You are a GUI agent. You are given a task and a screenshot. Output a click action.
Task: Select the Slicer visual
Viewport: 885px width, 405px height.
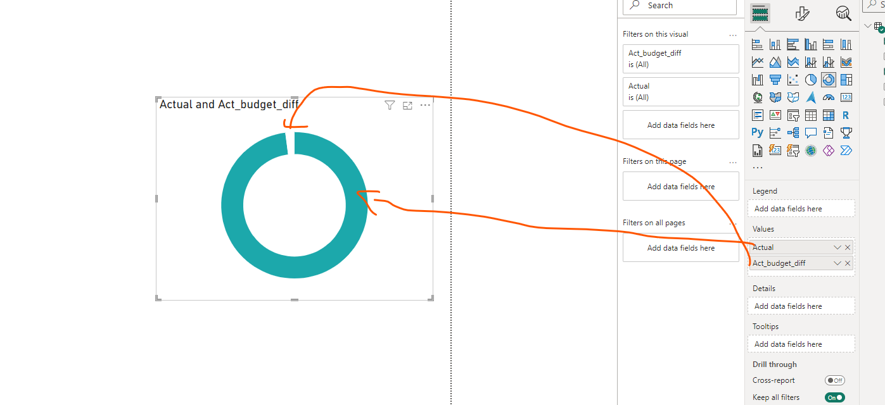point(793,115)
